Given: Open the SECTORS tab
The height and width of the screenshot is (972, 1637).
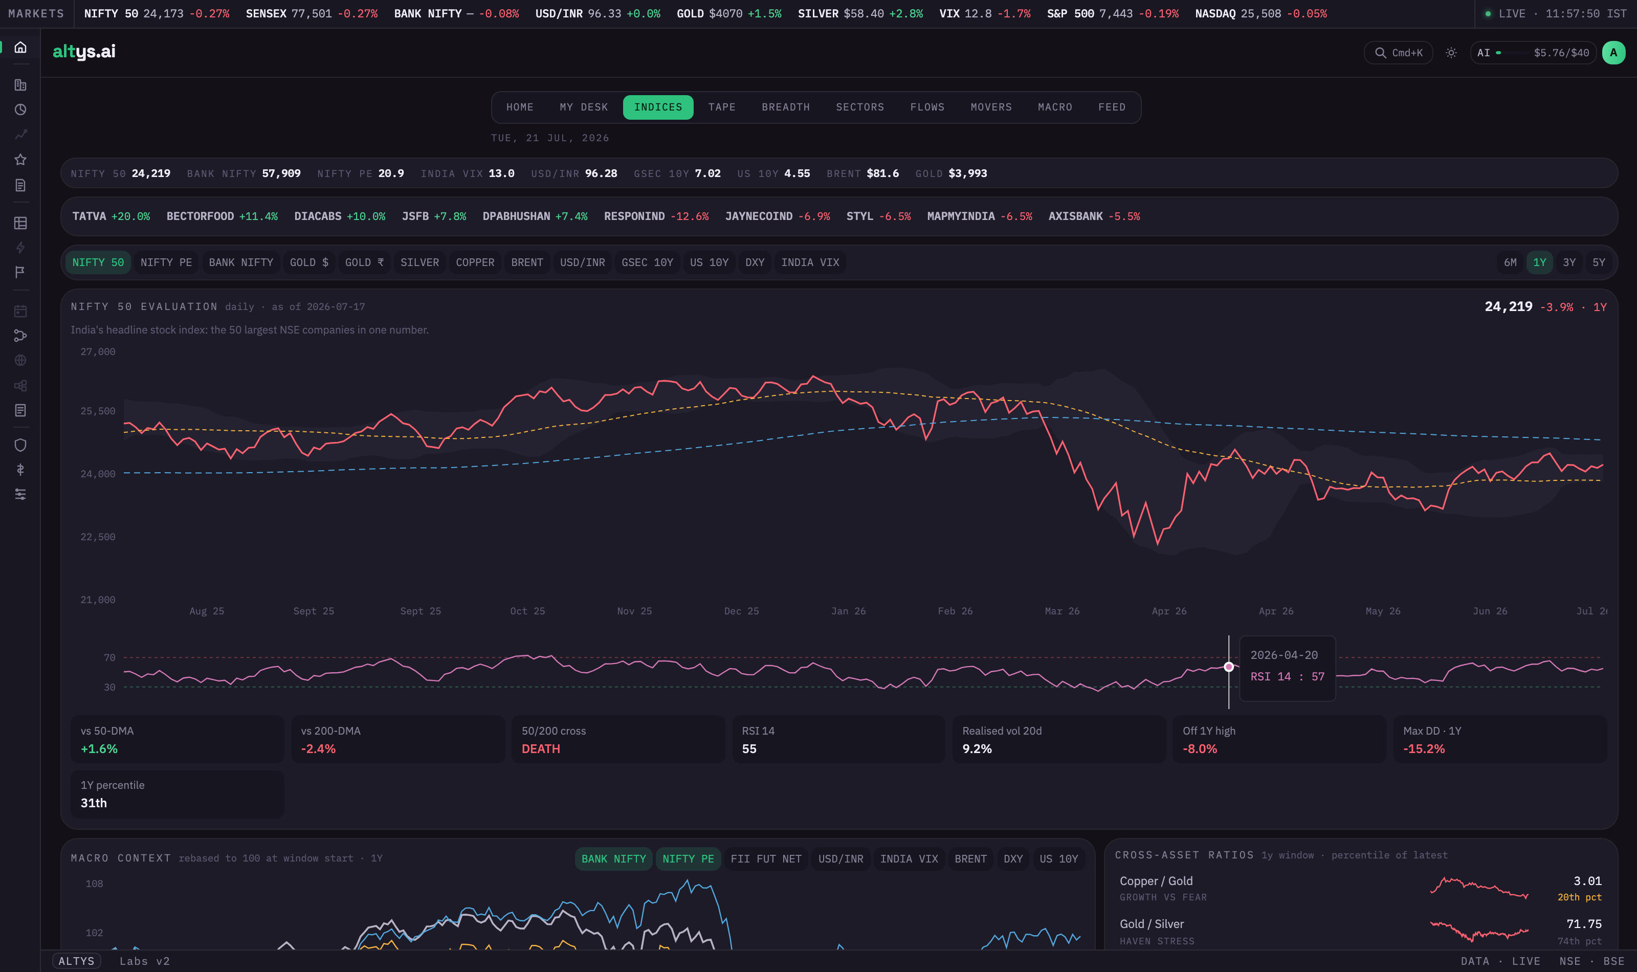Looking at the screenshot, I should pyautogui.click(x=860, y=107).
